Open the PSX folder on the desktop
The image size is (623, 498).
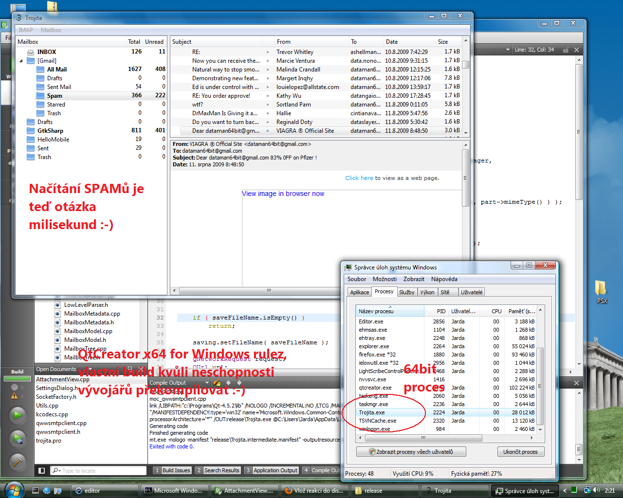602,291
